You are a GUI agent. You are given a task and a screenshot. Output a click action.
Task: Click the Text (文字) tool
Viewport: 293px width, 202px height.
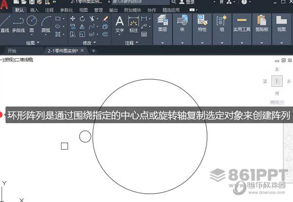coord(120,23)
